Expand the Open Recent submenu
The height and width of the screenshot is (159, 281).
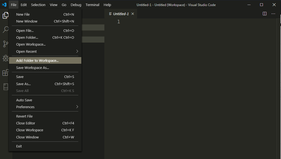45,51
